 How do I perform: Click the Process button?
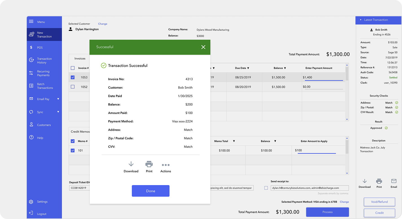(328, 212)
